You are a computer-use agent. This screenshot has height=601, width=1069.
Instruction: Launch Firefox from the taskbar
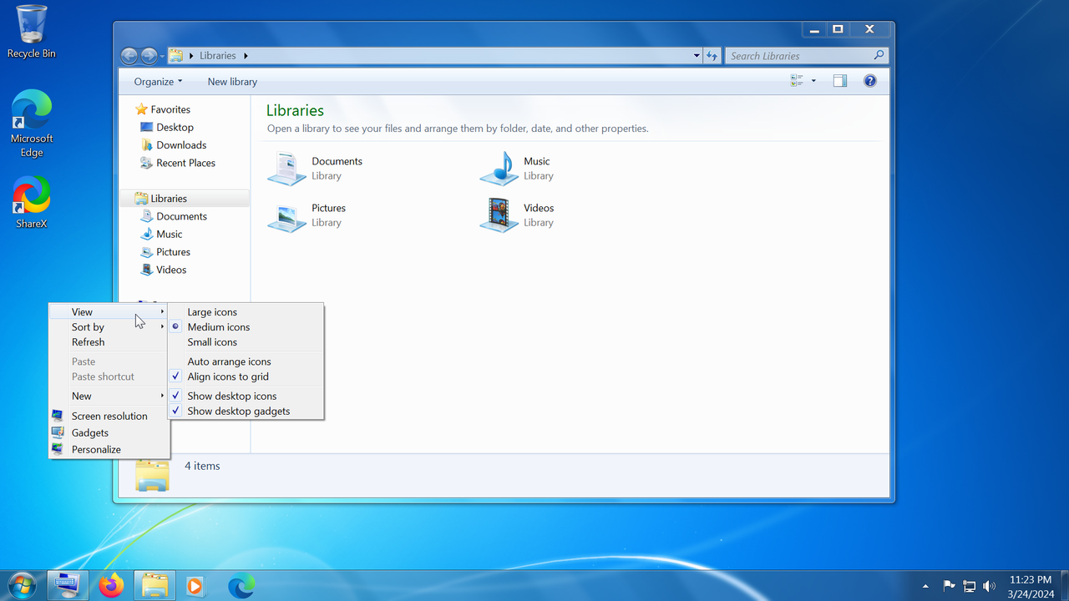click(110, 586)
